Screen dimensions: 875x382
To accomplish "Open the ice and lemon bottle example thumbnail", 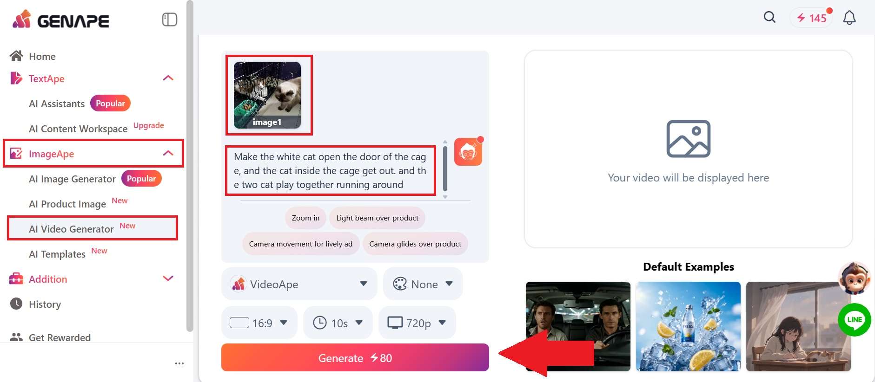I will 688,326.
